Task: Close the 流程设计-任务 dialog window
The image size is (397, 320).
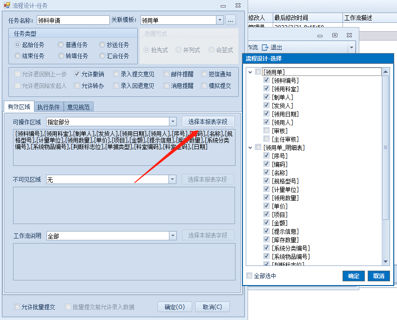Action: tap(238, 6)
